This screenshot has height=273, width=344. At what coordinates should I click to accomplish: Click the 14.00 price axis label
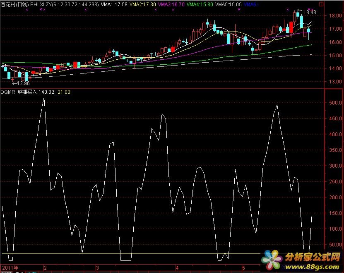coord(335,68)
